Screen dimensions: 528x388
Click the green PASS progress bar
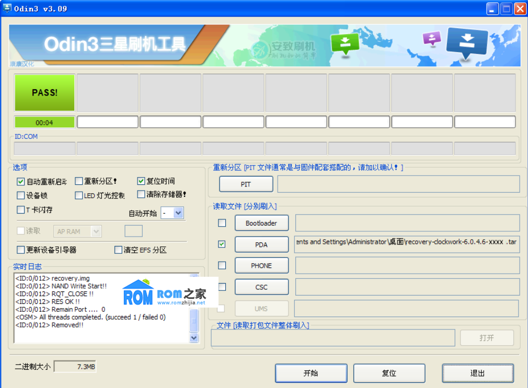(x=44, y=92)
